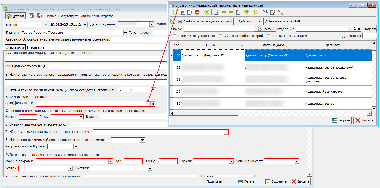Click 'Отчёт по истекающим категориям' button
This screenshot has height=188, width=380.
click(205, 21)
